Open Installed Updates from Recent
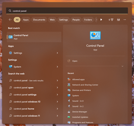Viewport: 134px width, 126px height. click(x=80, y=117)
